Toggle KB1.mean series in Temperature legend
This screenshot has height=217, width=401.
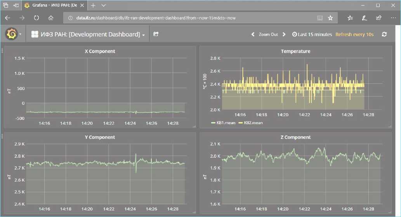223,123
